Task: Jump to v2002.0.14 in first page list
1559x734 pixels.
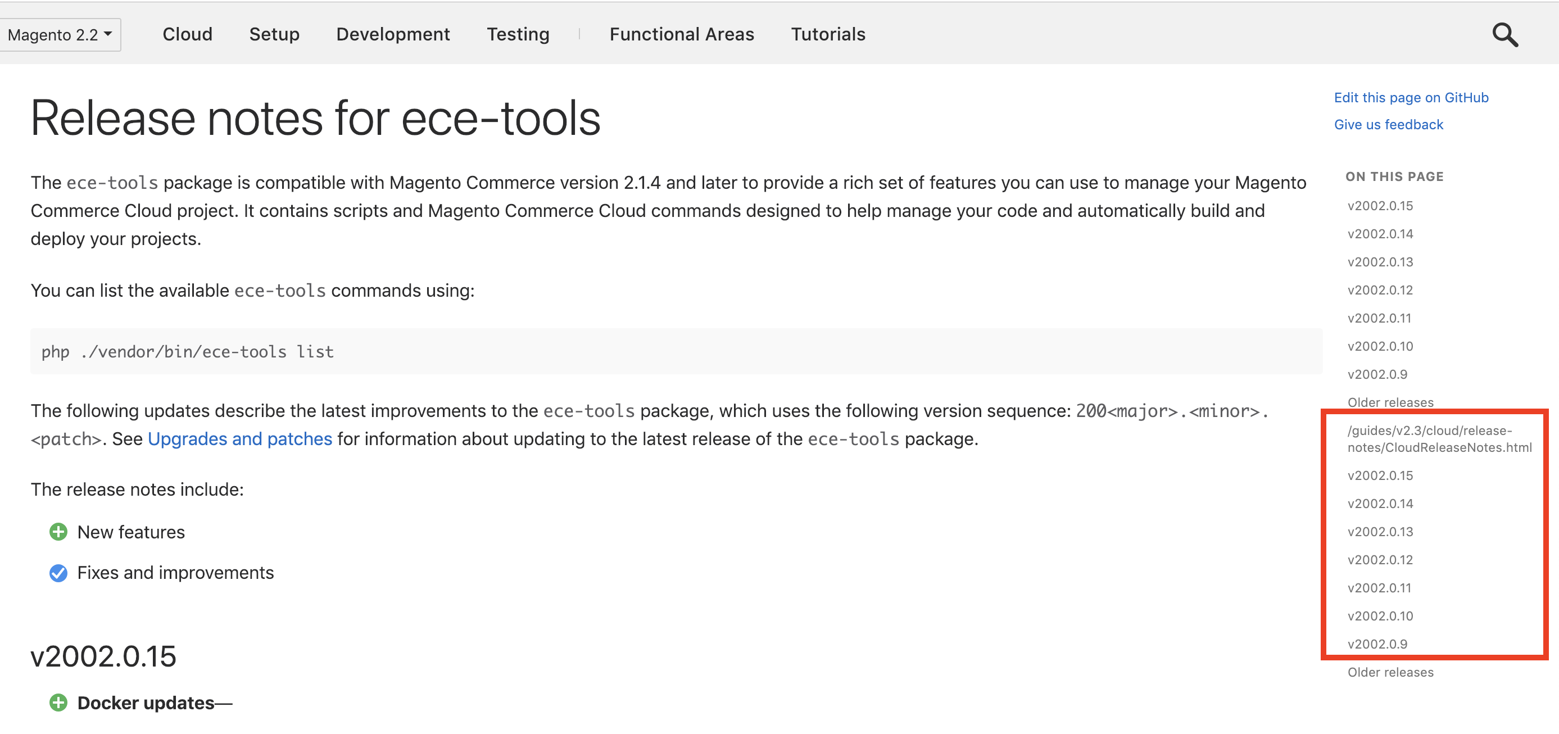Action: pyautogui.click(x=1380, y=234)
